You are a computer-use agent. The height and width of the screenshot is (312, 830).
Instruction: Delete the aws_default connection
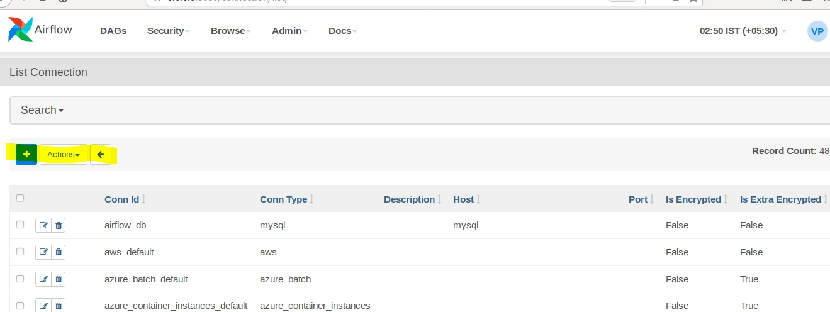tap(59, 252)
